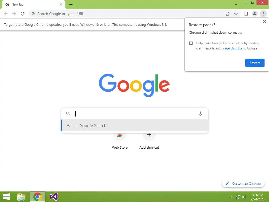Reload the current page
This screenshot has width=269, height=202.
pyautogui.click(x=23, y=14)
